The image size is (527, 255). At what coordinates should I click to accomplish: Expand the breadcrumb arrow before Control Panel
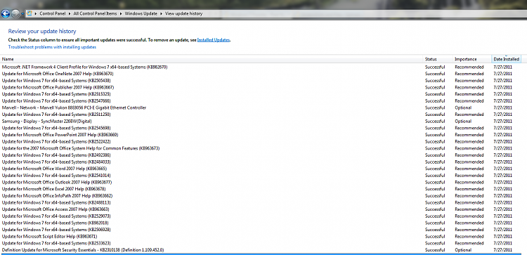coord(36,14)
